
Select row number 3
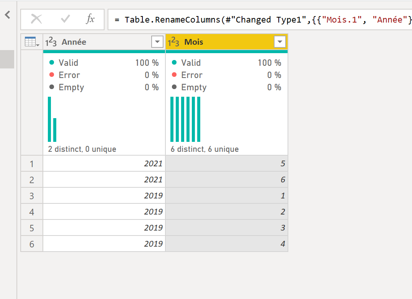pyautogui.click(x=32, y=196)
